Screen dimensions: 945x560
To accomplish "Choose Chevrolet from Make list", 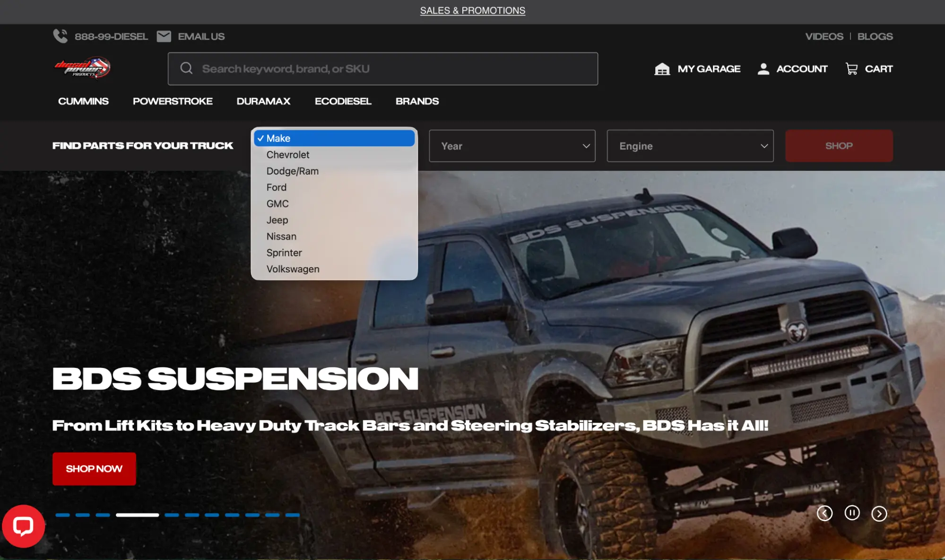I will pos(334,155).
